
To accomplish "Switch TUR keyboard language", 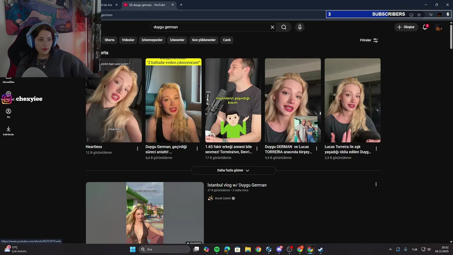I will click(414, 250).
